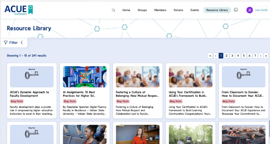Open John Smith profile link

[261, 10]
